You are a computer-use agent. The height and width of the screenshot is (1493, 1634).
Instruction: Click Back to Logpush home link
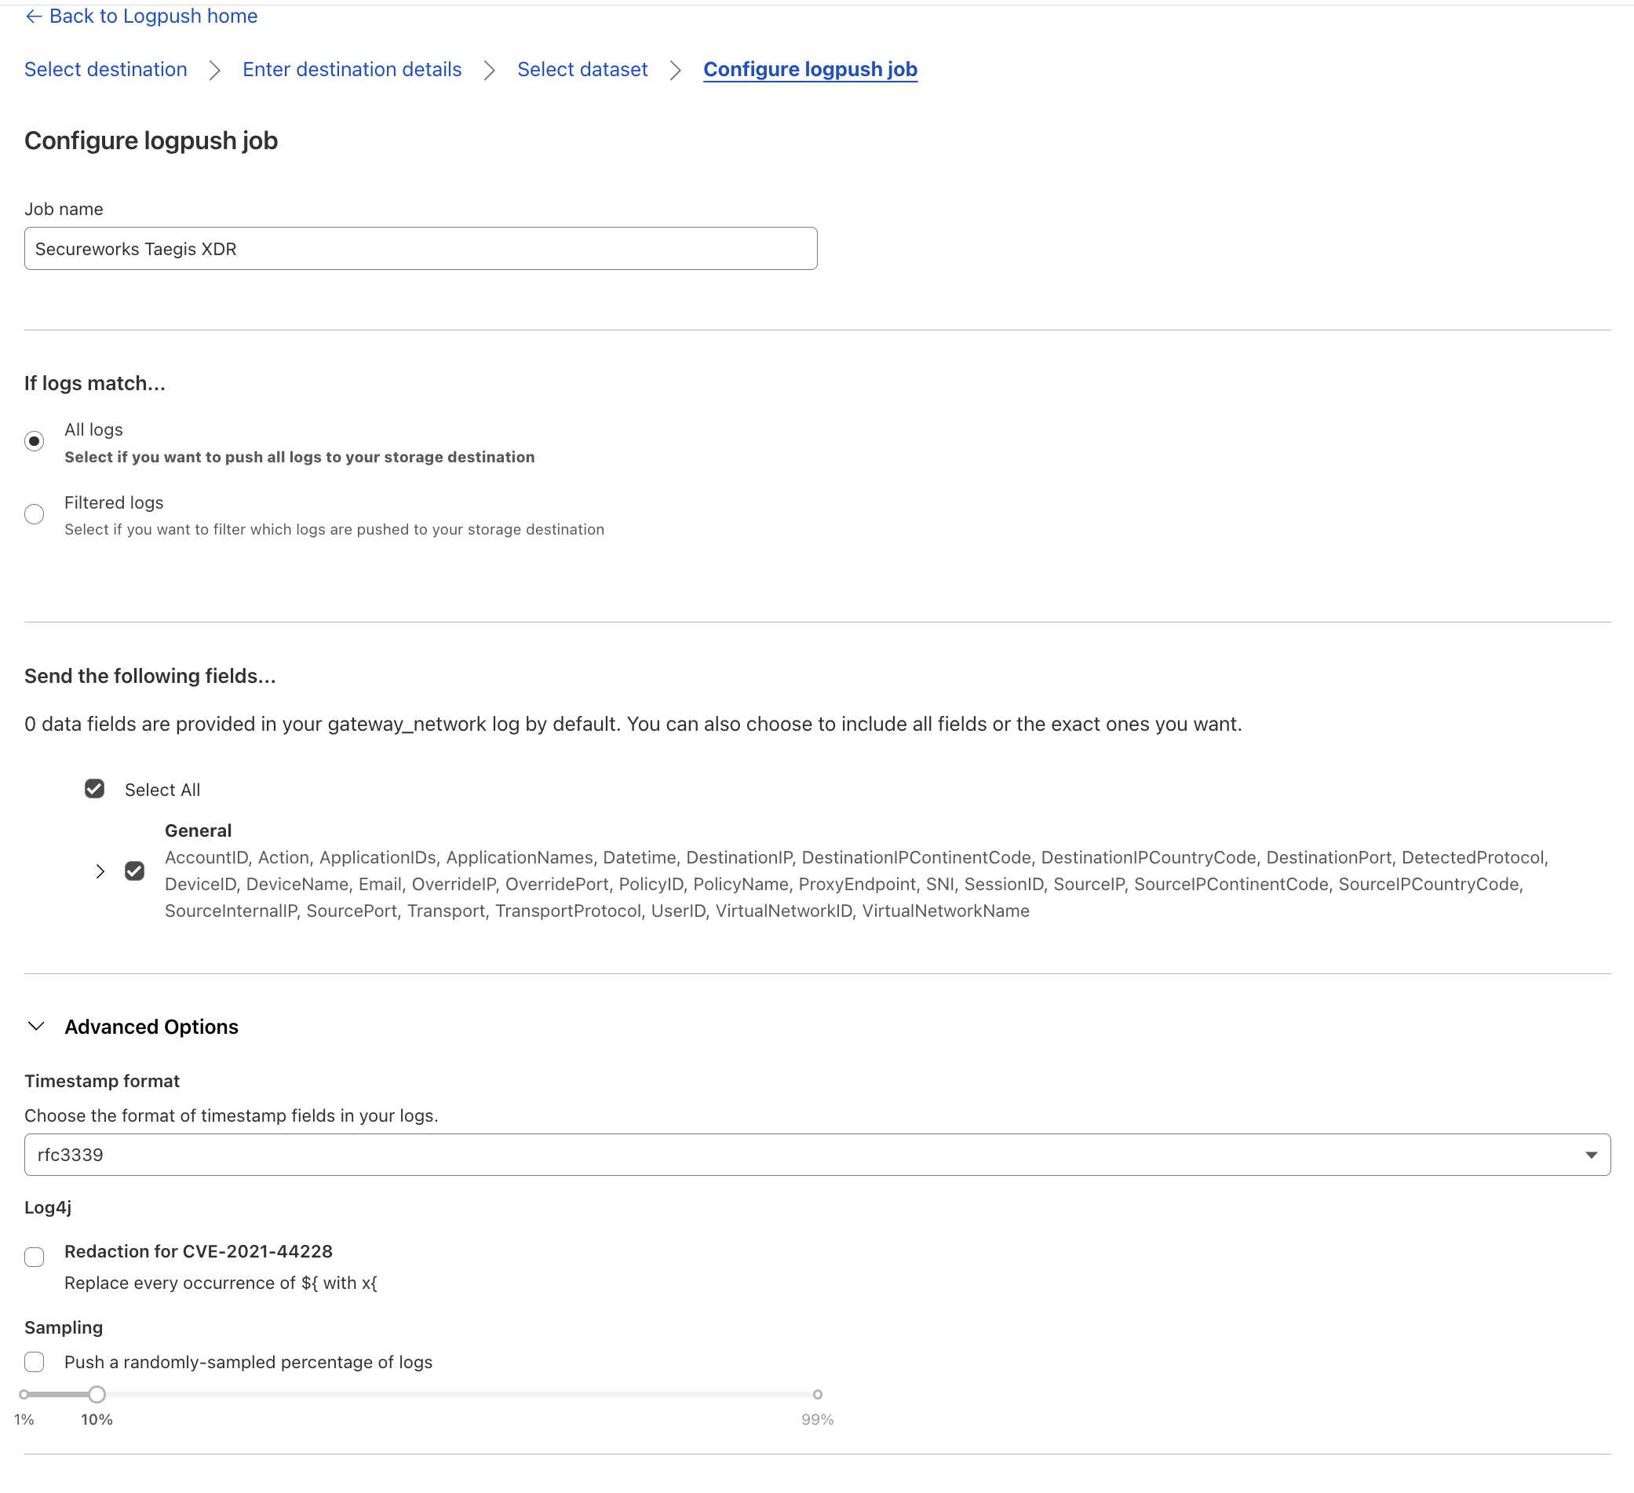153,16
